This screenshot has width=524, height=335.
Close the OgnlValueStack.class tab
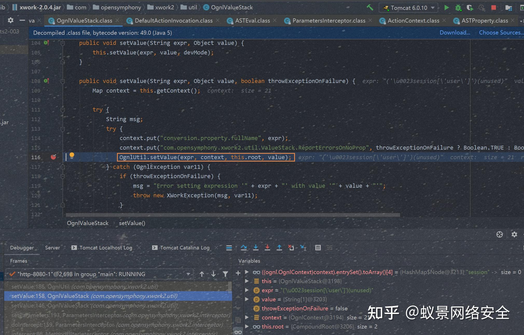pos(117,20)
